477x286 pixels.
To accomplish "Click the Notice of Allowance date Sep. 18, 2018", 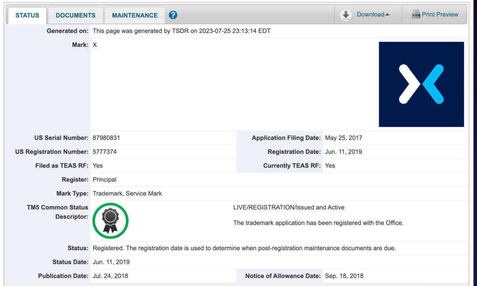I will 344,276.
